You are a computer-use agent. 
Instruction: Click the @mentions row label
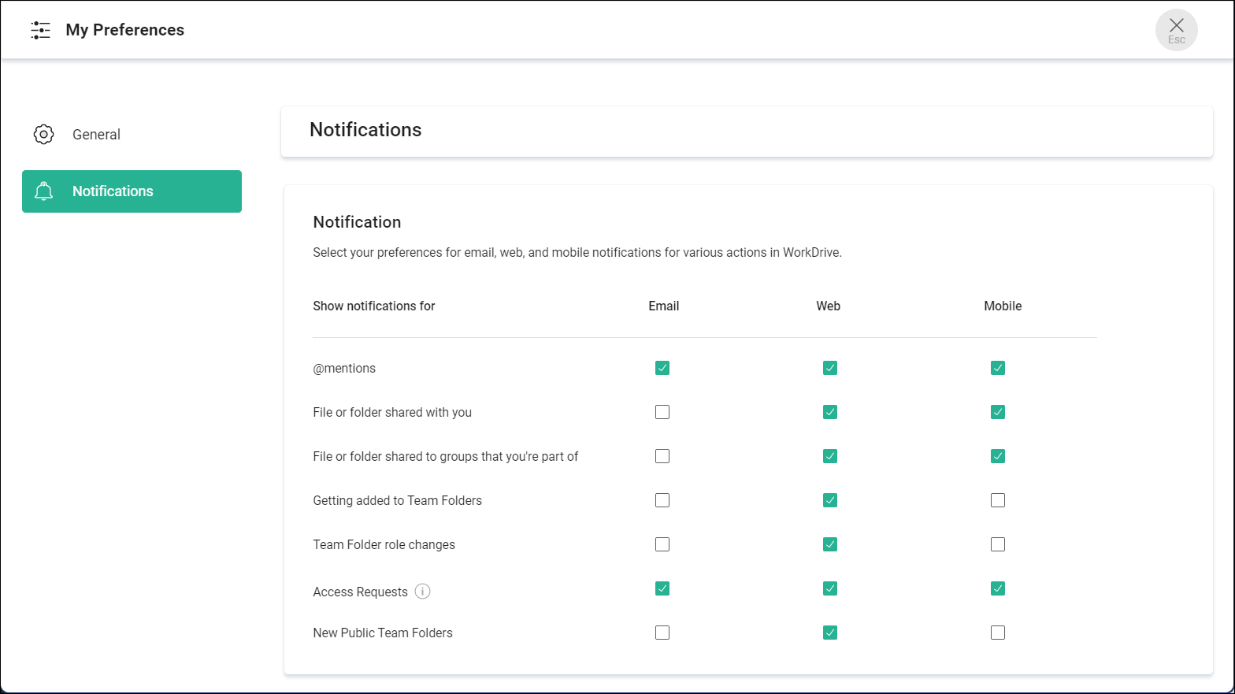click(x=344, y=369)
